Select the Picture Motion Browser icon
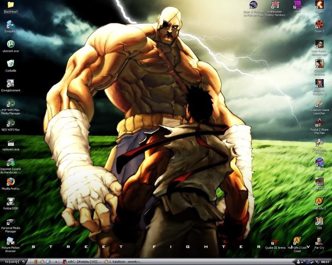The height and width of the screenshot is (265, 332). (11, 245)
